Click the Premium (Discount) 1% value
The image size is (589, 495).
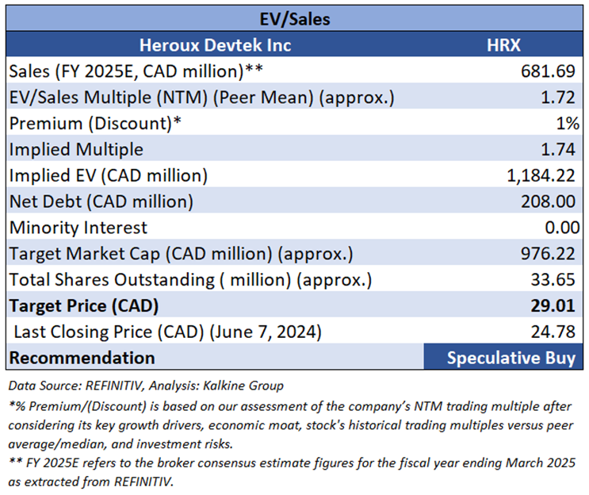pyautogui.click(x=567, y=123)
